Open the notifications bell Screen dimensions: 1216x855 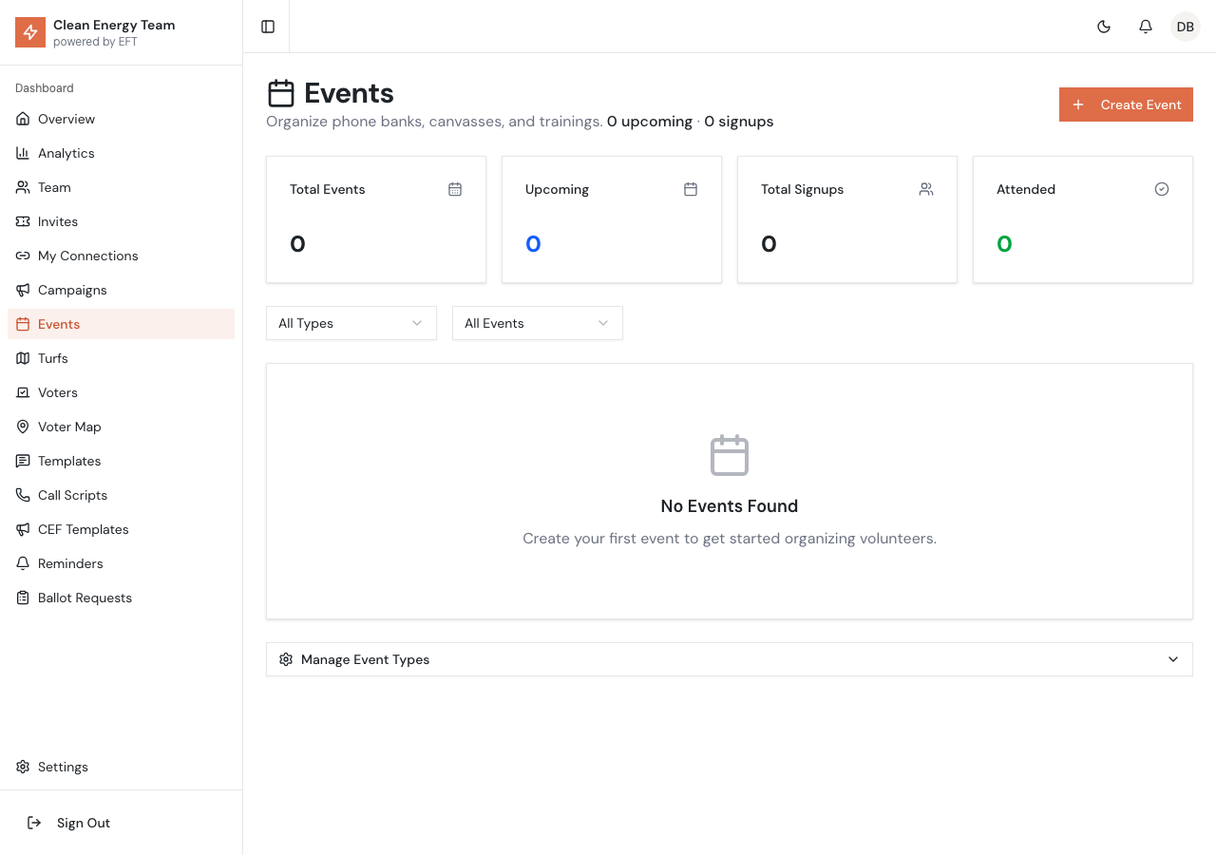[x=1146, y=27]
